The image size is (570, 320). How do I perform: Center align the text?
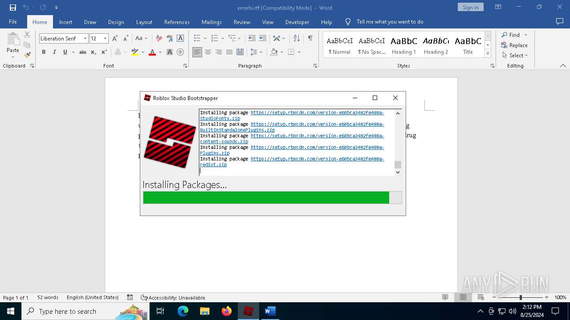[208, 52]
